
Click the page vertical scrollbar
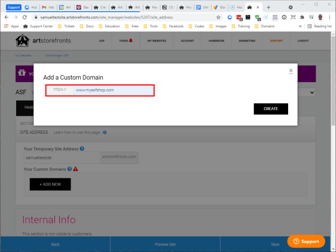click(333, 81)
